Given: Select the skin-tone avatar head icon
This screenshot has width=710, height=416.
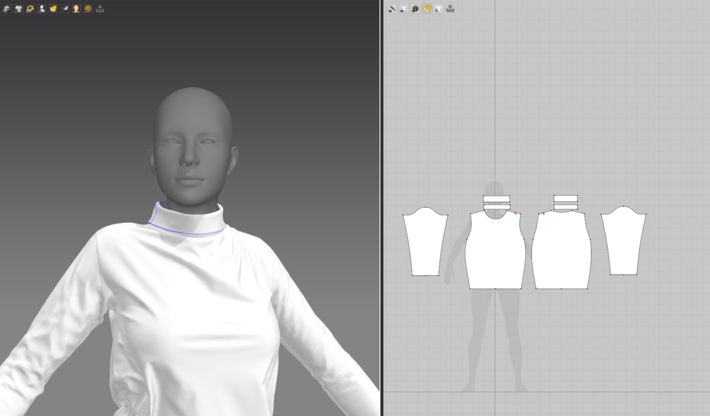Looking at the screenshot, I should (76, 9).
